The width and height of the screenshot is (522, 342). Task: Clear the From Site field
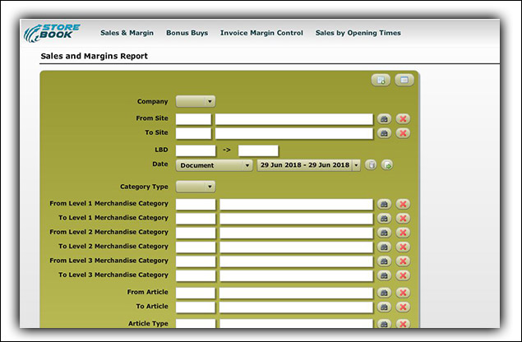403,119
